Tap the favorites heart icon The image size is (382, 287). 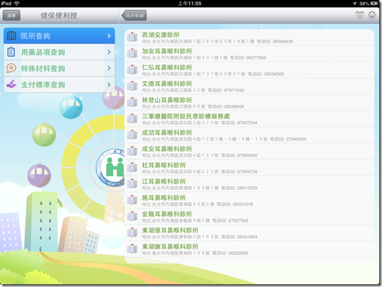pyautogui.click(x=359, y=15)
